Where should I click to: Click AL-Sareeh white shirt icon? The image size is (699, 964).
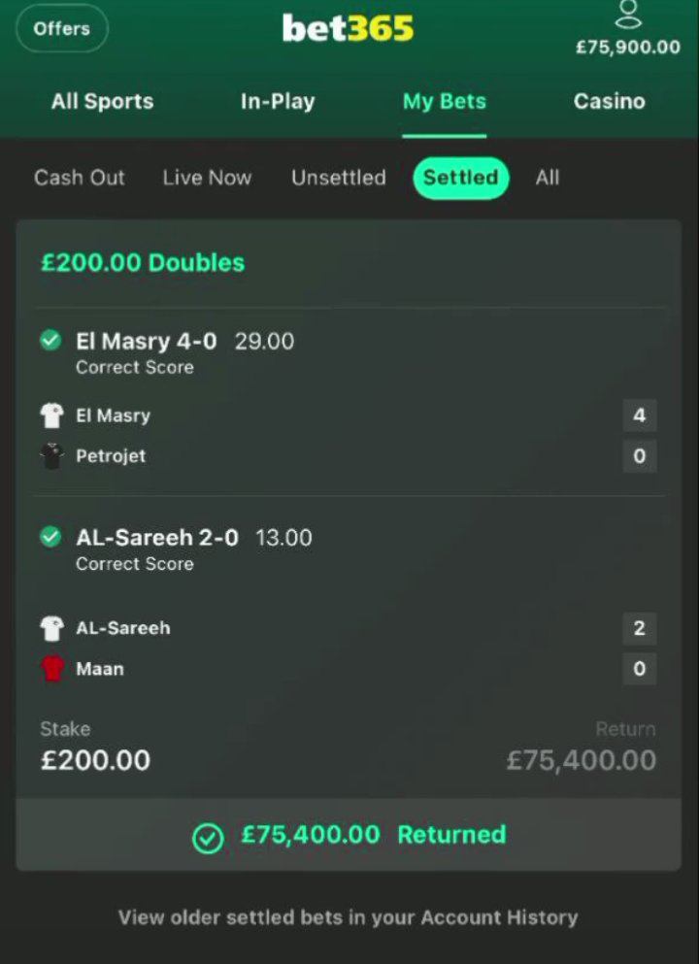click(51, 628)
